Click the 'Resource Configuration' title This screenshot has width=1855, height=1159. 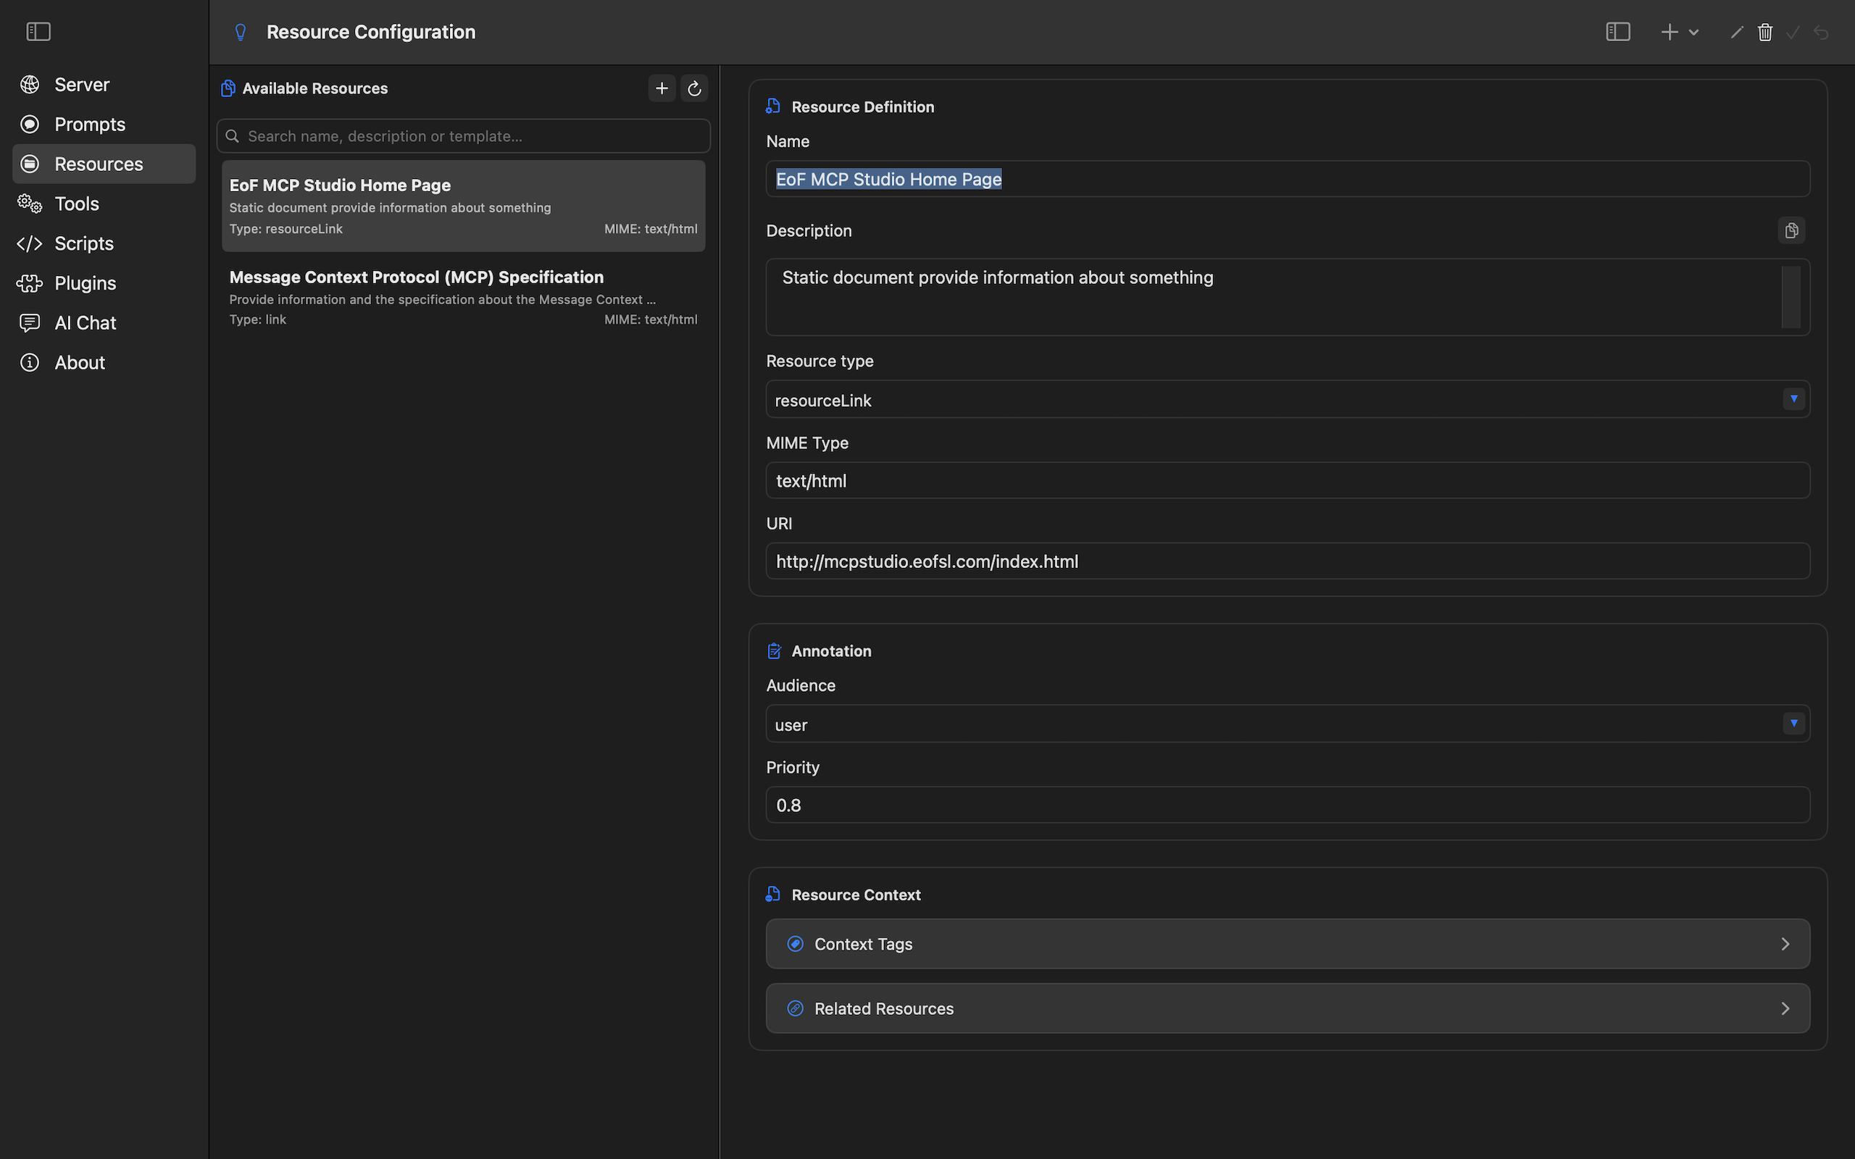click(x=371, y=32)
